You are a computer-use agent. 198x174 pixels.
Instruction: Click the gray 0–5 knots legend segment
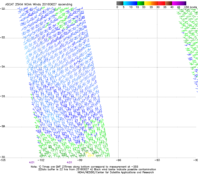120,3
